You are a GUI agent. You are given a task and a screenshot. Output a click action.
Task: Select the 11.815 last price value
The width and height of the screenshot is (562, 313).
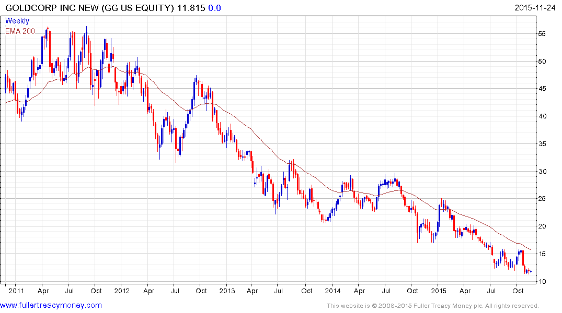(x=191, y=8)
